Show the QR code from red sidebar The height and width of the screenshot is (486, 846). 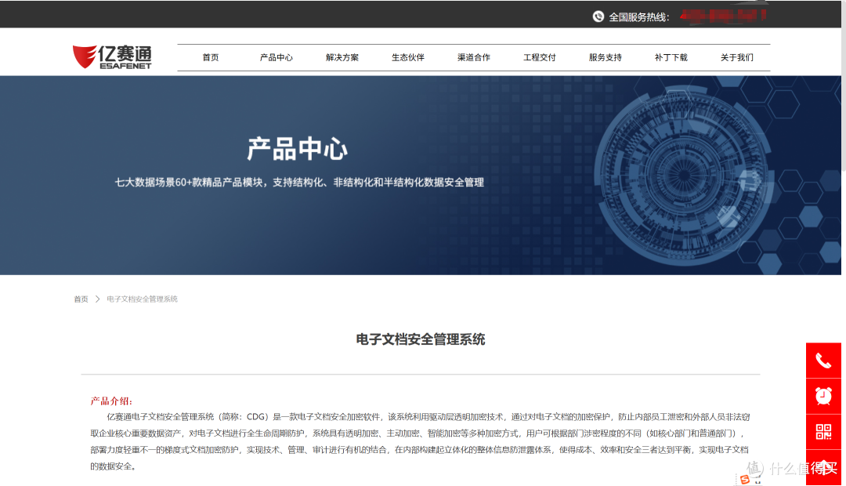point(823,432)
